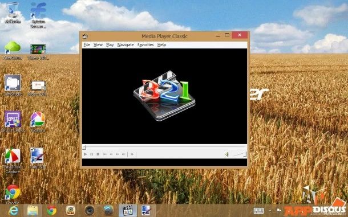Image resolution: width=348 pixels, height=217 pixels.
Task: Open Internet Explorer from the taskbar
Action: (x=14, y=211)
